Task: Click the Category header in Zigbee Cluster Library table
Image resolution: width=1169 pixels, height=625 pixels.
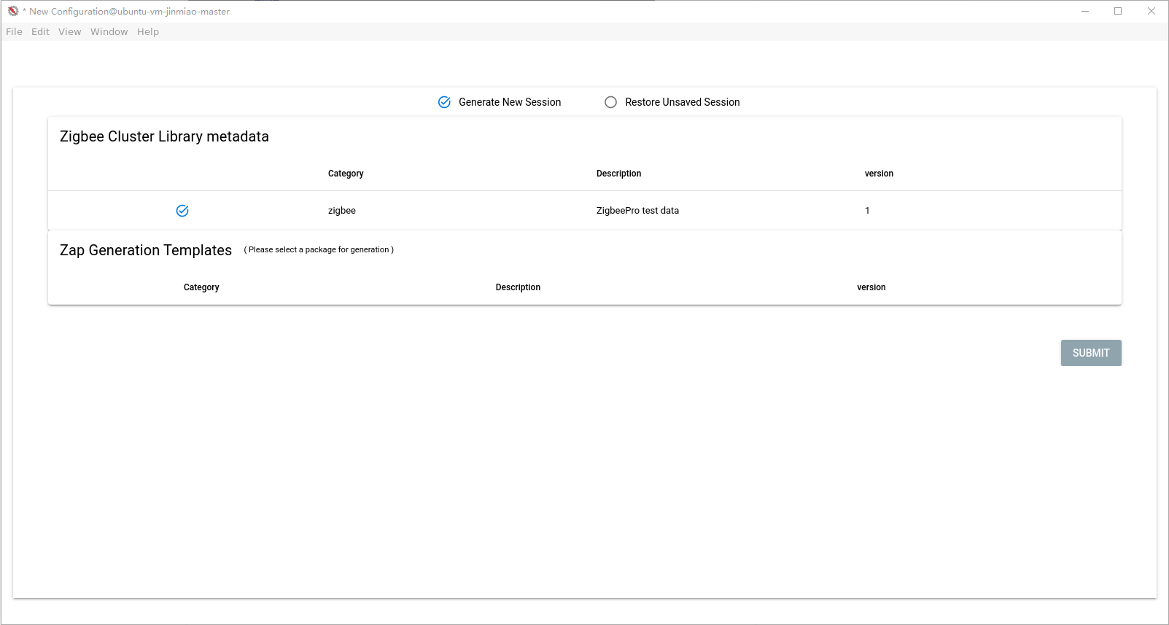Action: [x=346, y=174]
